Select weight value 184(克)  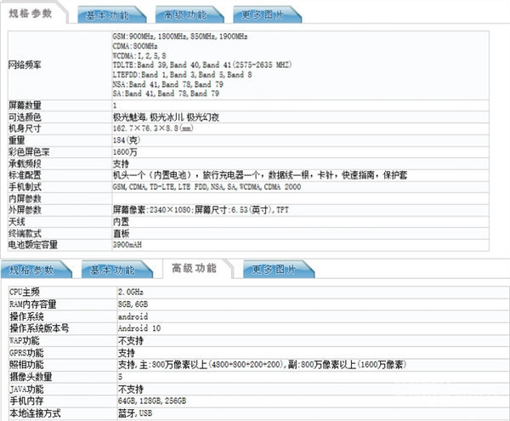pyautogui.click(x=127, y=140)
